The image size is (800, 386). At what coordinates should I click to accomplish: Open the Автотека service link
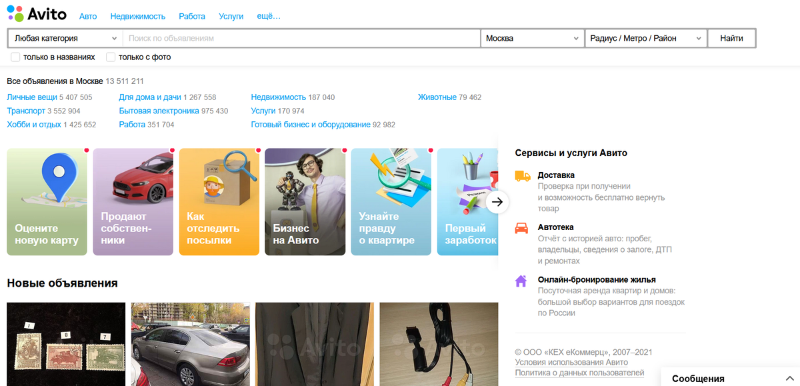point(556,227)
